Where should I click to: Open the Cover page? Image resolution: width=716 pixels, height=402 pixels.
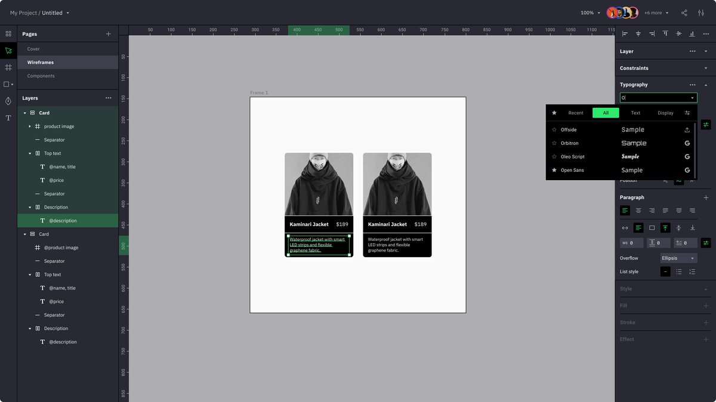point(67,49)
